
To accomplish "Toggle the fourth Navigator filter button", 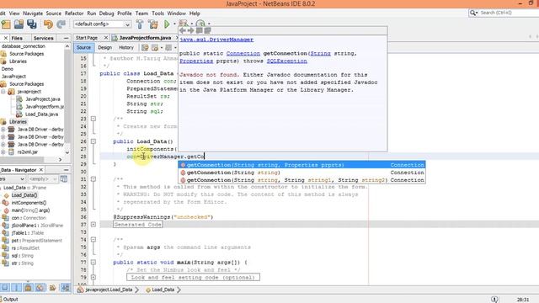I will 40,288.
